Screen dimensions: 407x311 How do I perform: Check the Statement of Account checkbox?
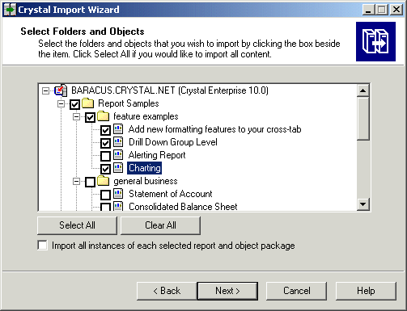click(x=105, y=195)
